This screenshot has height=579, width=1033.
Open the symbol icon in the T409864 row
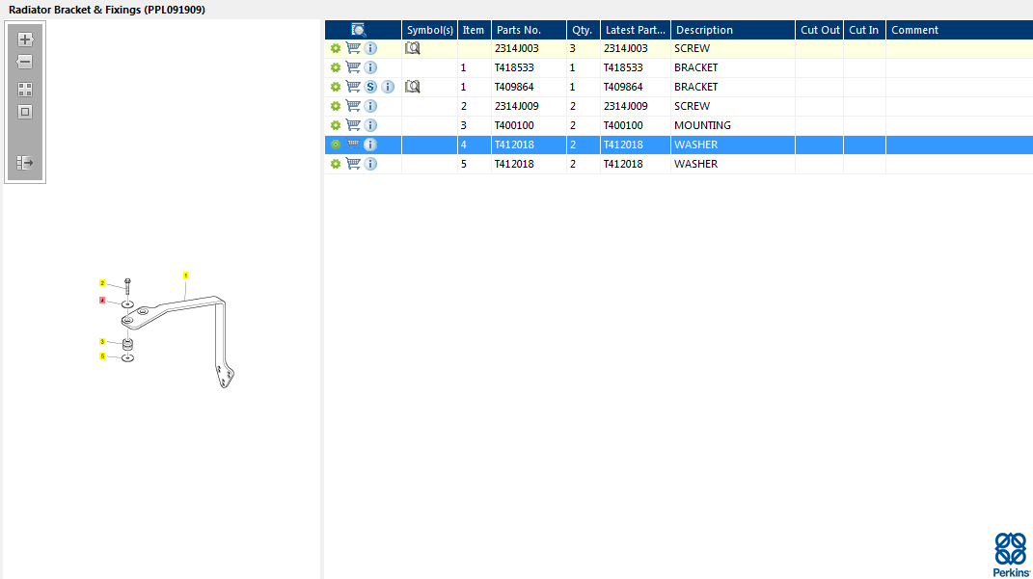coord(413,87)
